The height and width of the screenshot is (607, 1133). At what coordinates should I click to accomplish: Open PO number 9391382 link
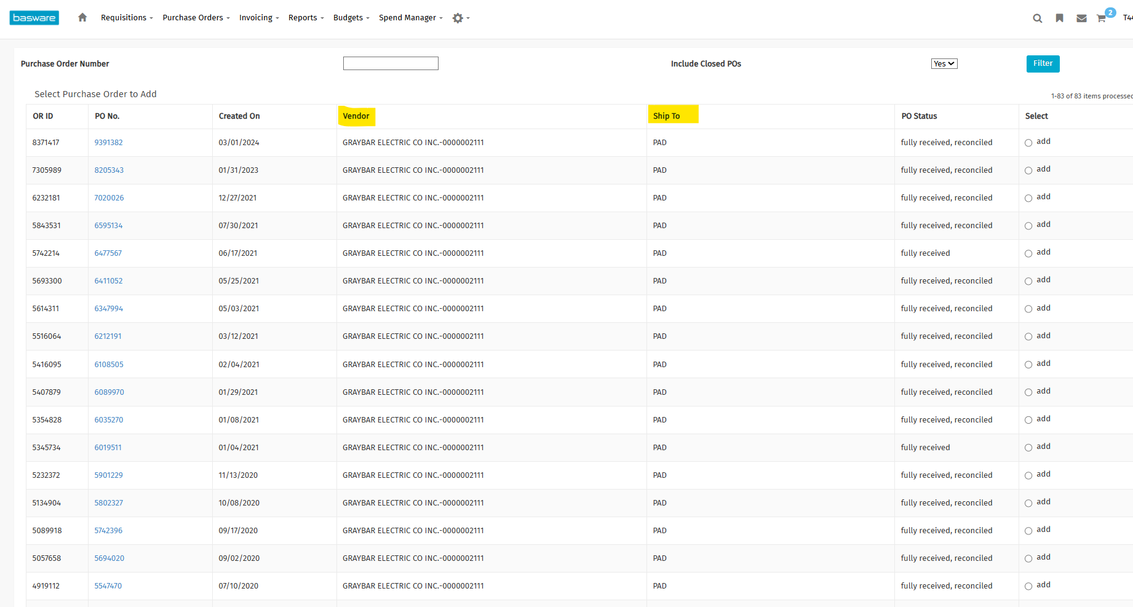pyautogui.click(x=108, y=143)
